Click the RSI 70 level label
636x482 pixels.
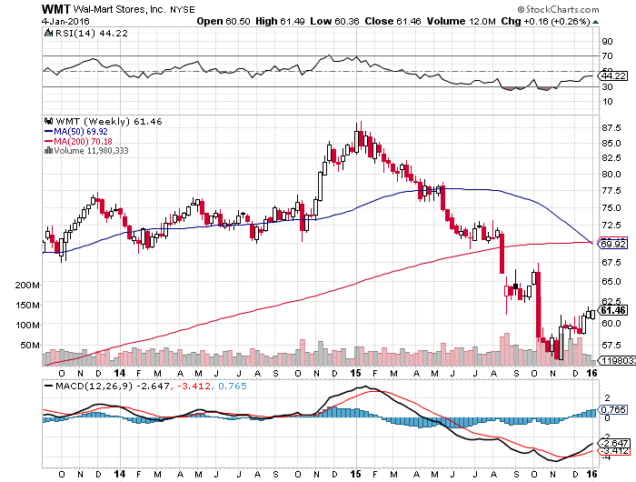click(x=608, y=56)
